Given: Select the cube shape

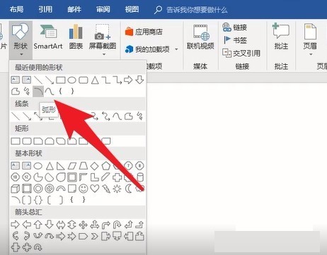Looking at the screenshot, I should tap(16, 189).
